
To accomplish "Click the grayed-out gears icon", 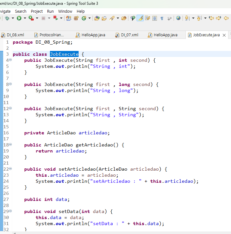I will tap(169, 18).
